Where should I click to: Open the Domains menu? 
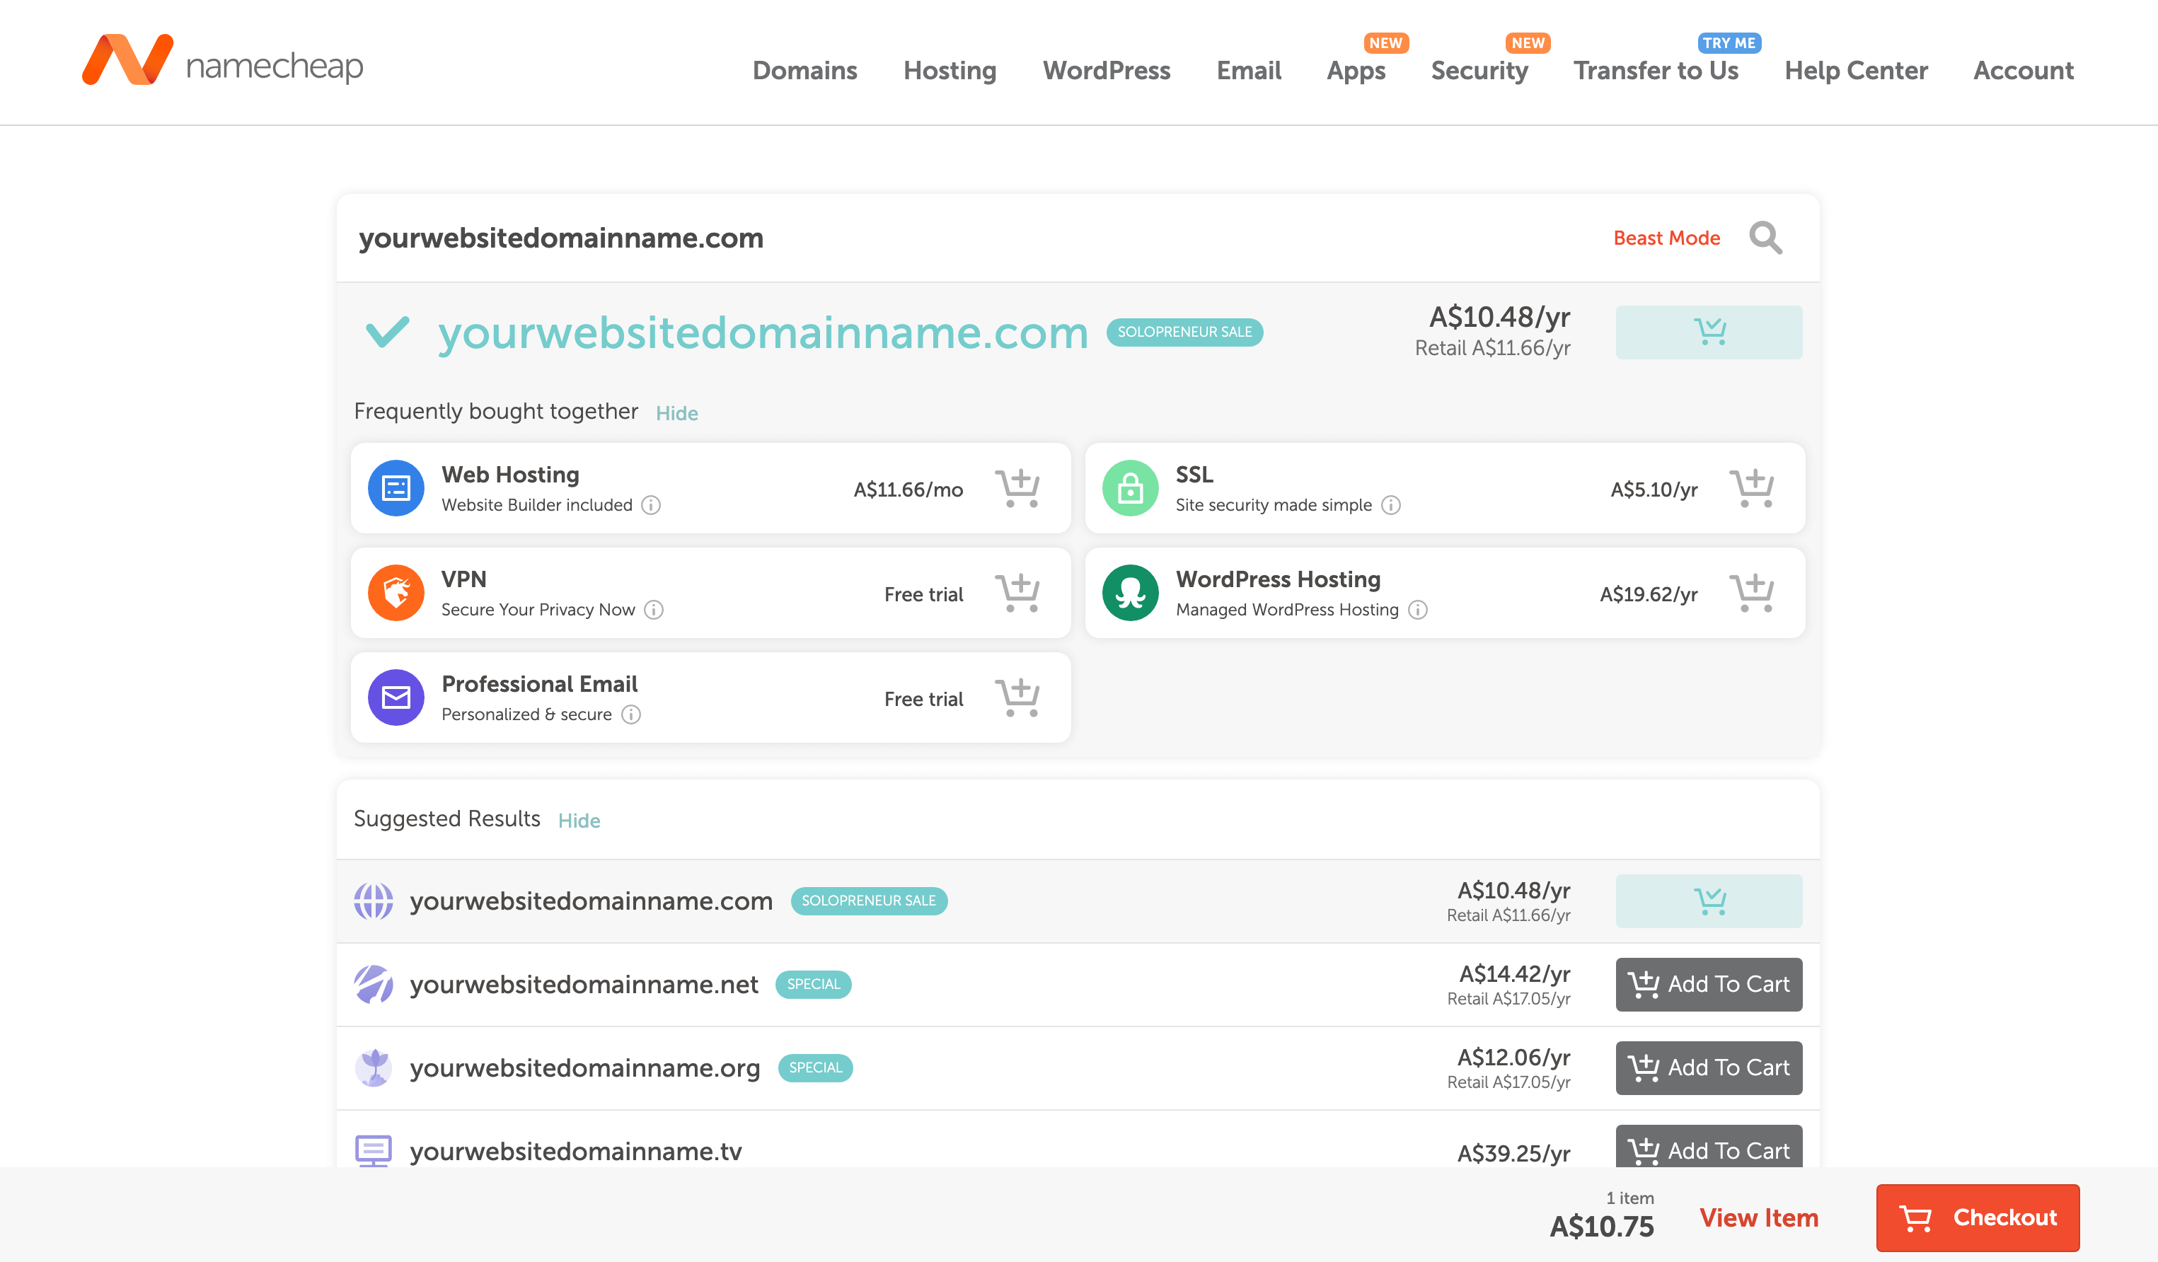click(804, 70)
